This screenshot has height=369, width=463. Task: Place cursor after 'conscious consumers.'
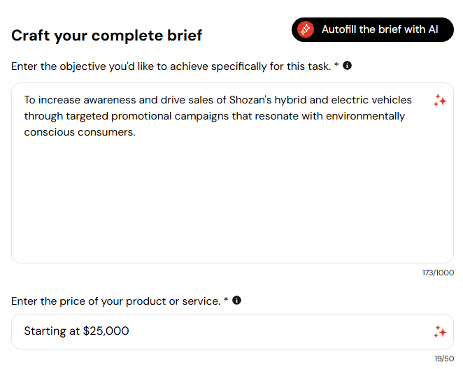tap(136, 132)
